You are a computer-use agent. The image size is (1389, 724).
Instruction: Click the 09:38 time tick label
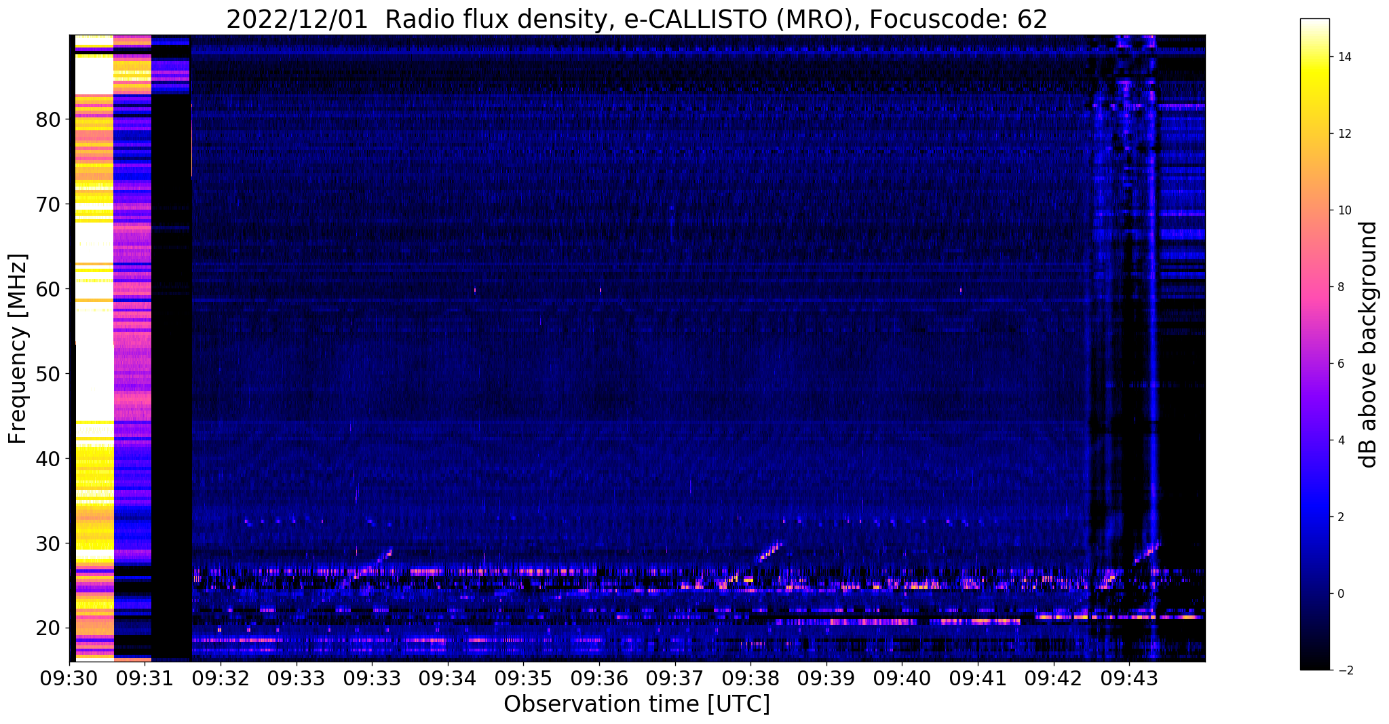750,678
